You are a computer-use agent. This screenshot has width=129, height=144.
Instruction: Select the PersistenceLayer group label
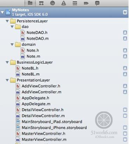32,21
